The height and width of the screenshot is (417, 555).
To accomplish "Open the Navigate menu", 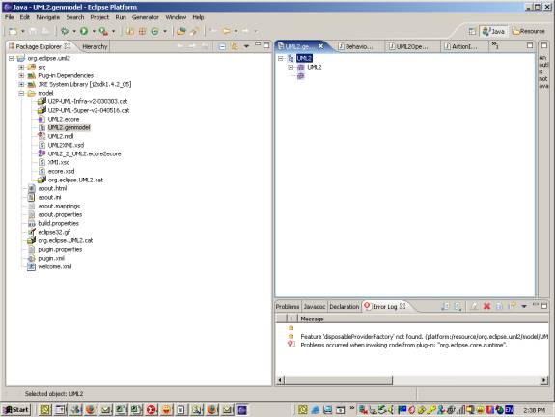I will coord(48,17).
